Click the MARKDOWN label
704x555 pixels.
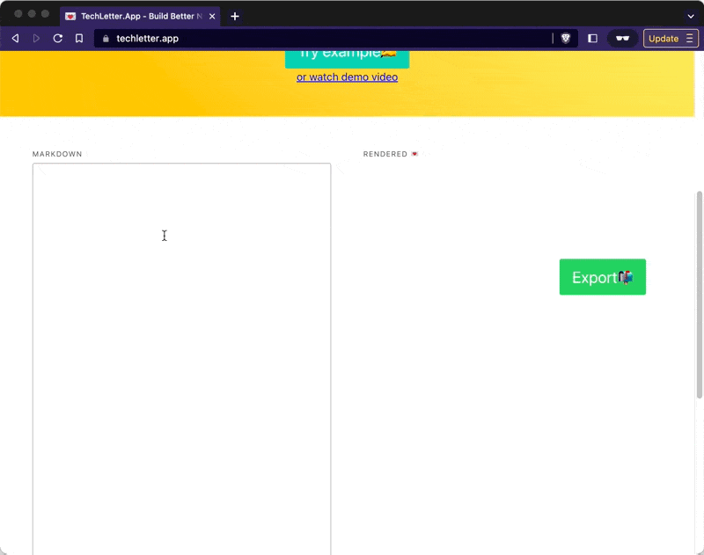57,154
